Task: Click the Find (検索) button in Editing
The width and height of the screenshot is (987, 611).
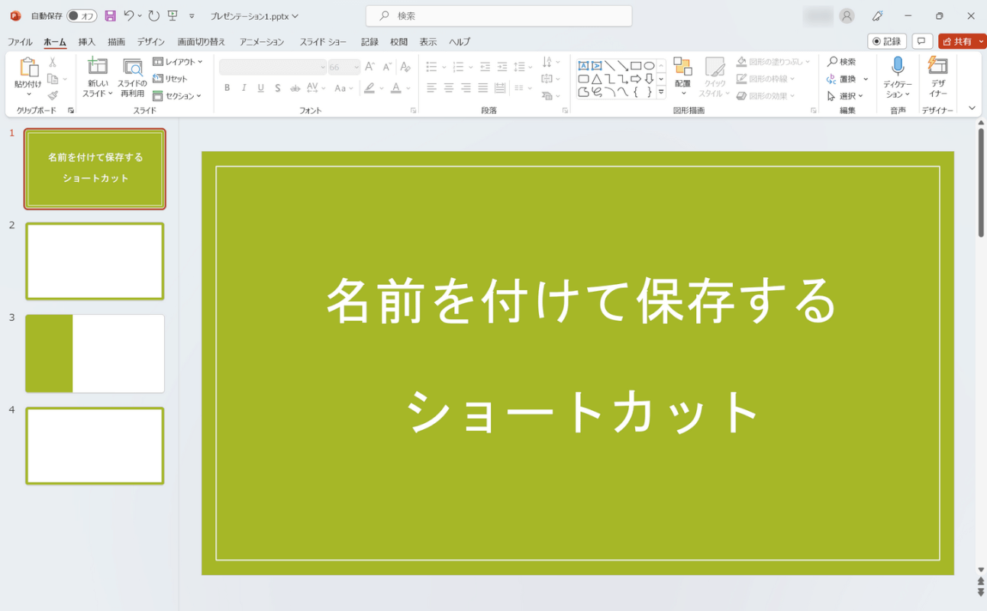Action: tap(842, 62)
